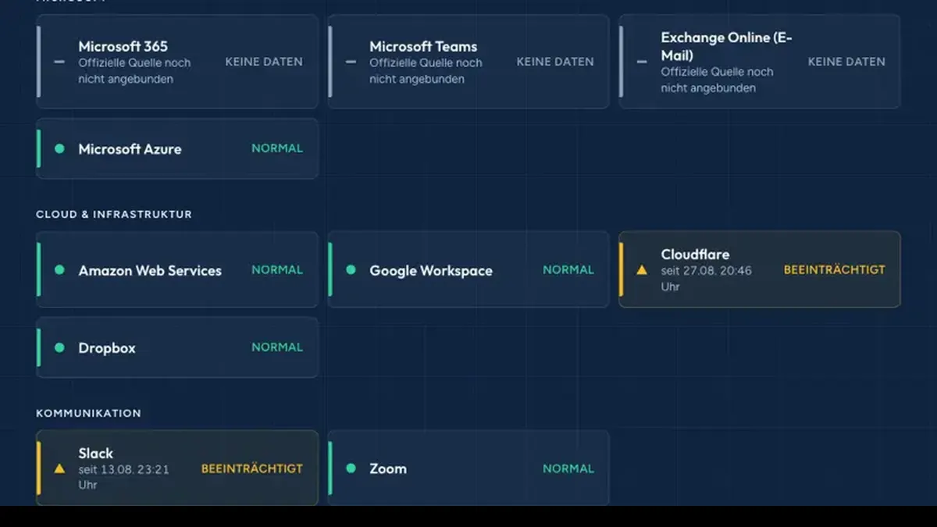Click the Cloudflare card title
Viewport: 937px width, 527px height.
tap(695, 255)
